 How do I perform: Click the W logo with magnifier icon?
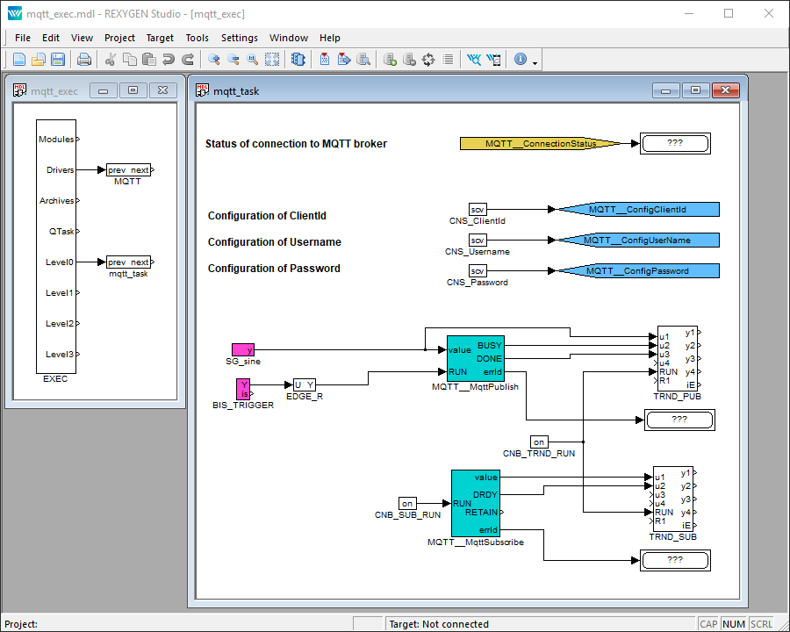[474, 60]
